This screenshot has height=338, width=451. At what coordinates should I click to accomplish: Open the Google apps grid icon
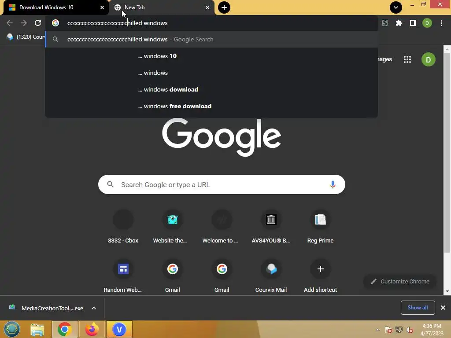pyautogui.click(x=407, y=59)
